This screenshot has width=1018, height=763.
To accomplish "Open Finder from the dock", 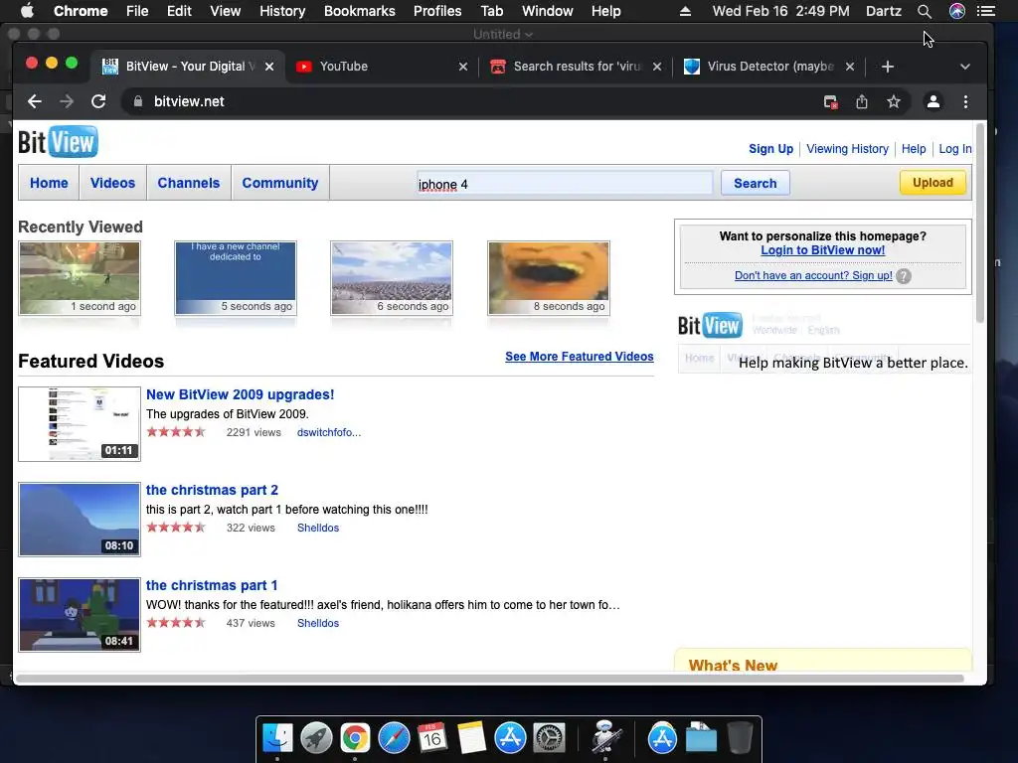I will [277, 738].
